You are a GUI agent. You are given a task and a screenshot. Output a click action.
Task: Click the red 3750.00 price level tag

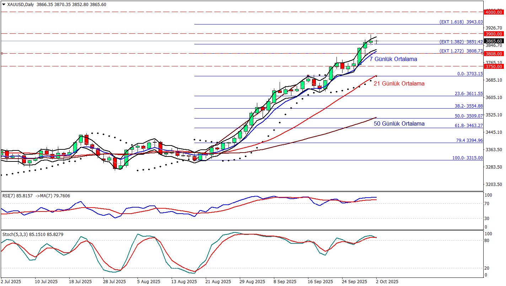click(494, 66)
